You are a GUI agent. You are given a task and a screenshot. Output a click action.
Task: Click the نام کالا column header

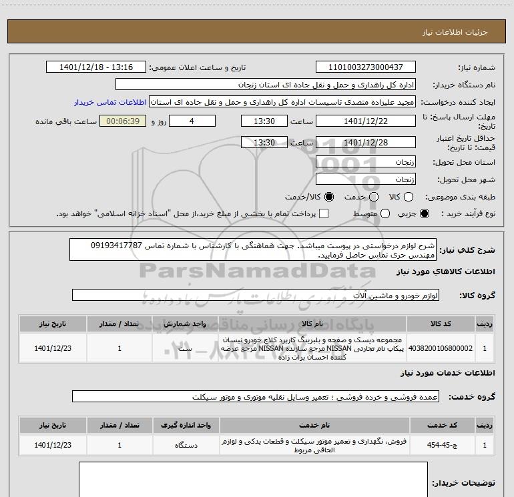pos(312,324)
